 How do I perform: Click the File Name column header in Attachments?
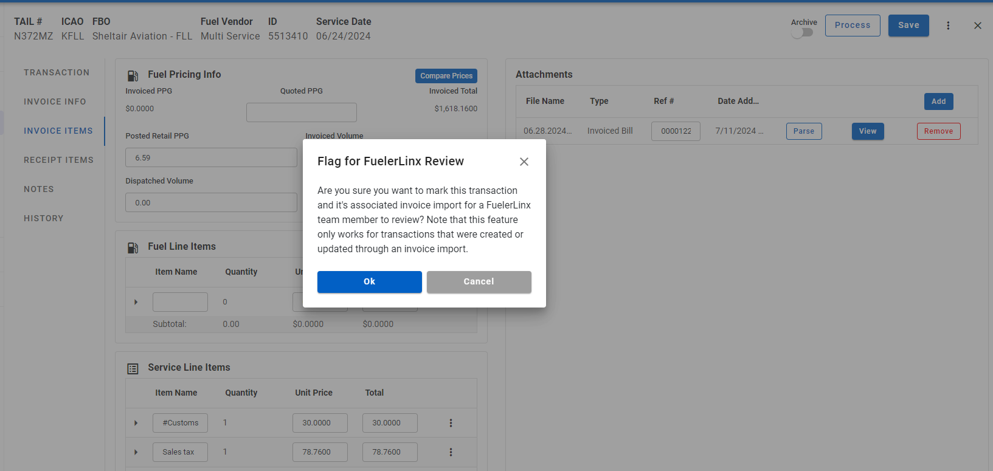(x=545, y=101)
